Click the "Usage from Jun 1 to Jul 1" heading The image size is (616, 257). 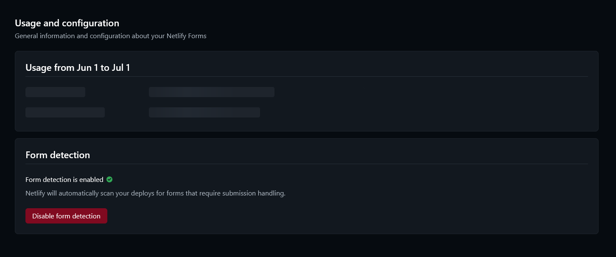(78, 67)
